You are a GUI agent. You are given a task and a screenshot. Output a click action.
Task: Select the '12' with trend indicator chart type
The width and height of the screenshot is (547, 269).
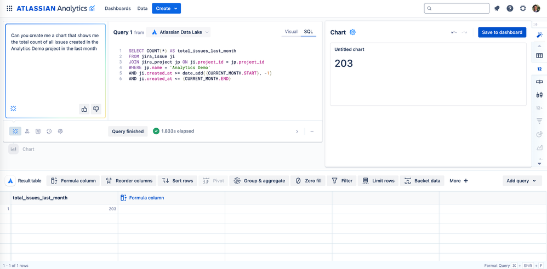coord(539,108)
